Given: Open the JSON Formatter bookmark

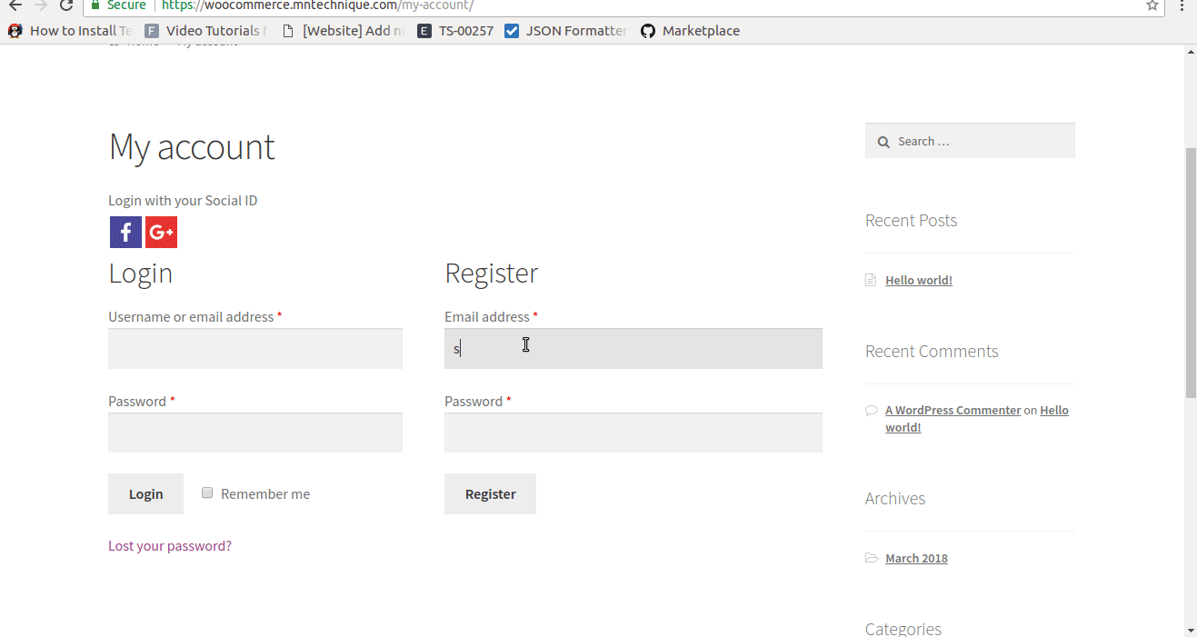Looking at the screenshot, I should (x=565, y=31).
